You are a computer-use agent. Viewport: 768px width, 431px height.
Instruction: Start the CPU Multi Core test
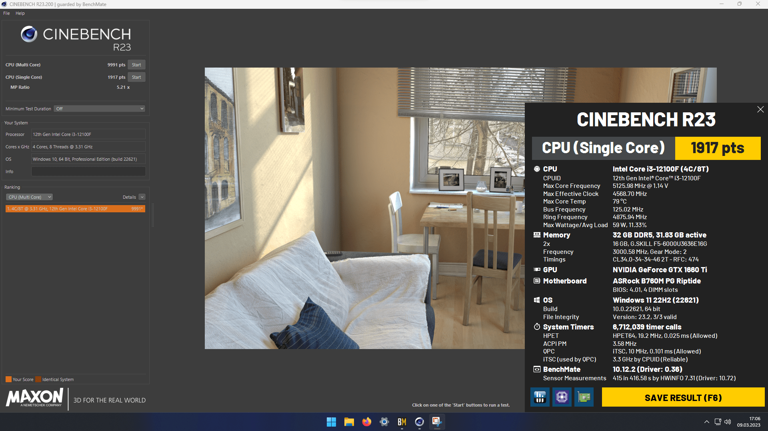coord(136,65)
